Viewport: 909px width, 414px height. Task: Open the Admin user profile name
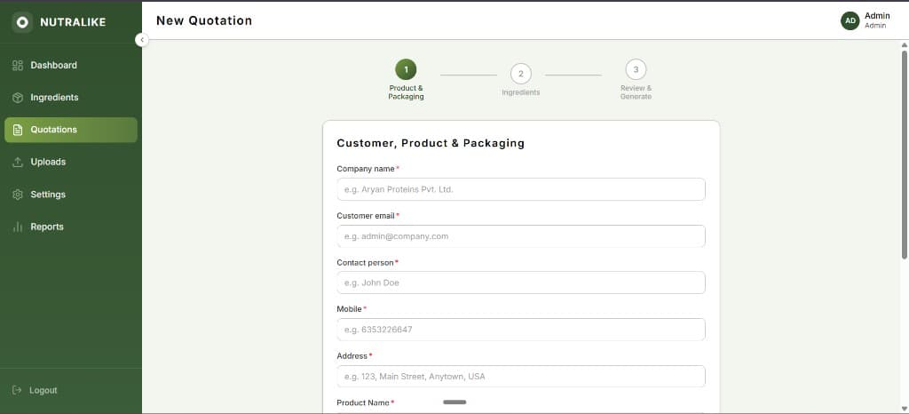(877, 16)
